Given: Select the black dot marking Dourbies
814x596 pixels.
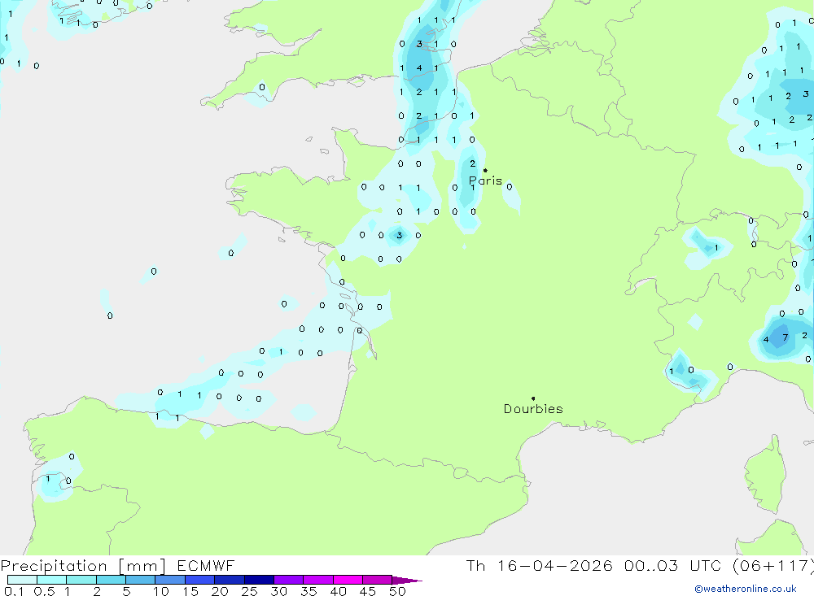Looking at the screenshot, I should pyautogui.click(x=533, y=398).
